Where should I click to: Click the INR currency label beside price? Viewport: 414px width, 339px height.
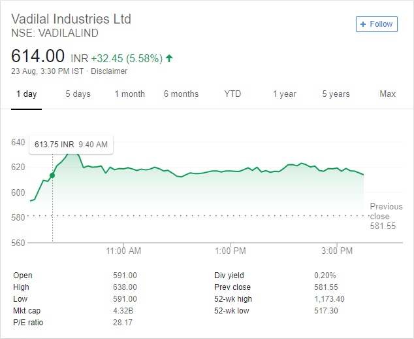click(x=80, y=58)
